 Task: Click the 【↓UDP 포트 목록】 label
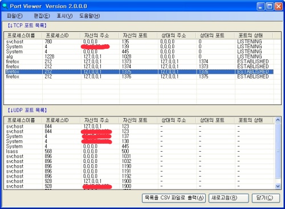27,110
